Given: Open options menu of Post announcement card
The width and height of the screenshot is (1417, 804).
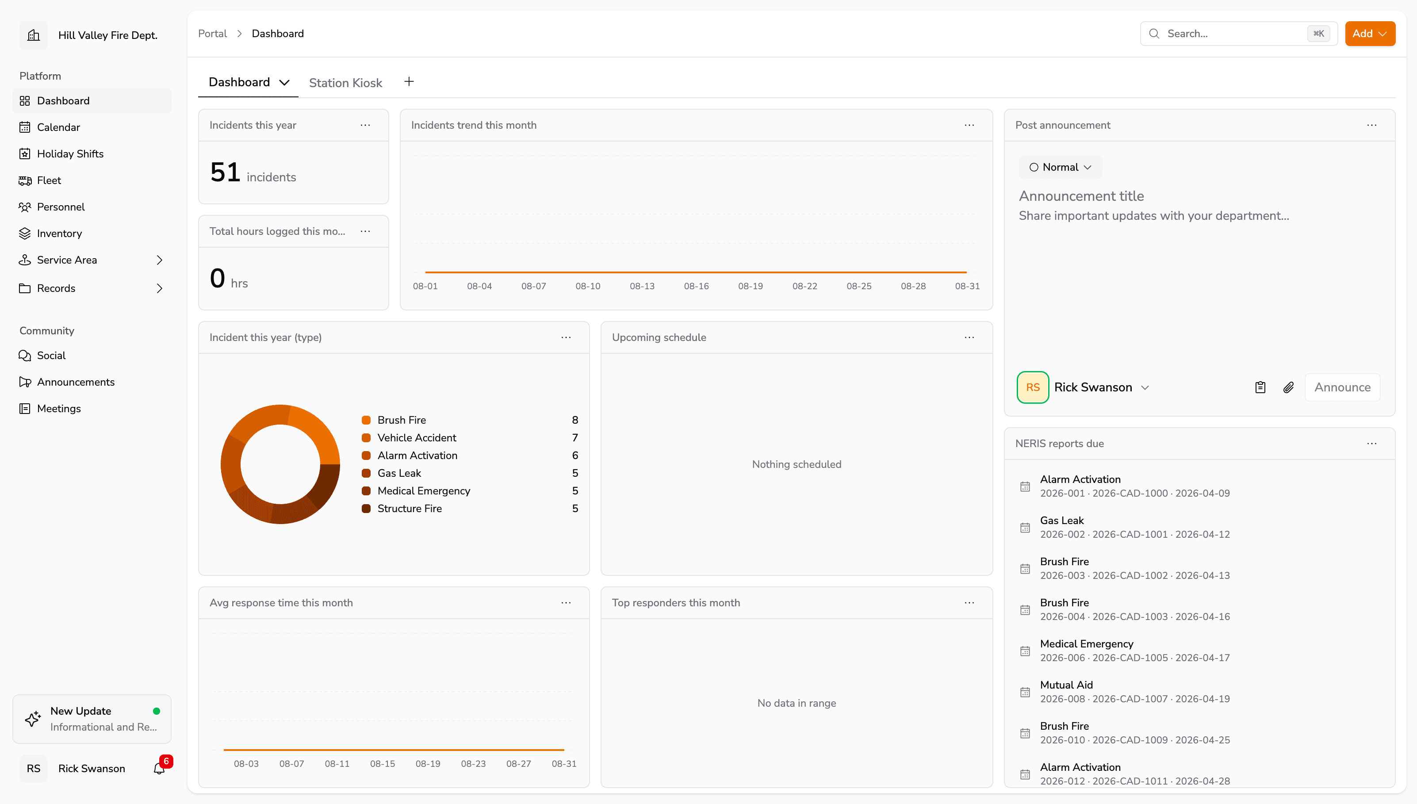Looking at the screenshot, I should tap(1372, 125).
